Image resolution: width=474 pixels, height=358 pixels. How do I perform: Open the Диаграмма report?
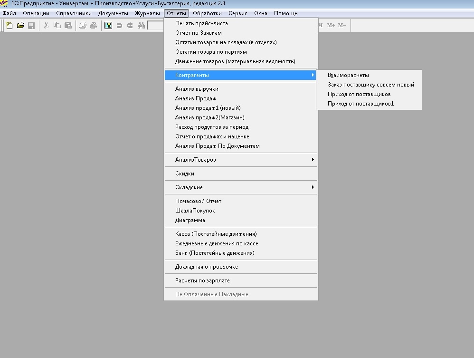pyautogui.click(x=241, y=220)
